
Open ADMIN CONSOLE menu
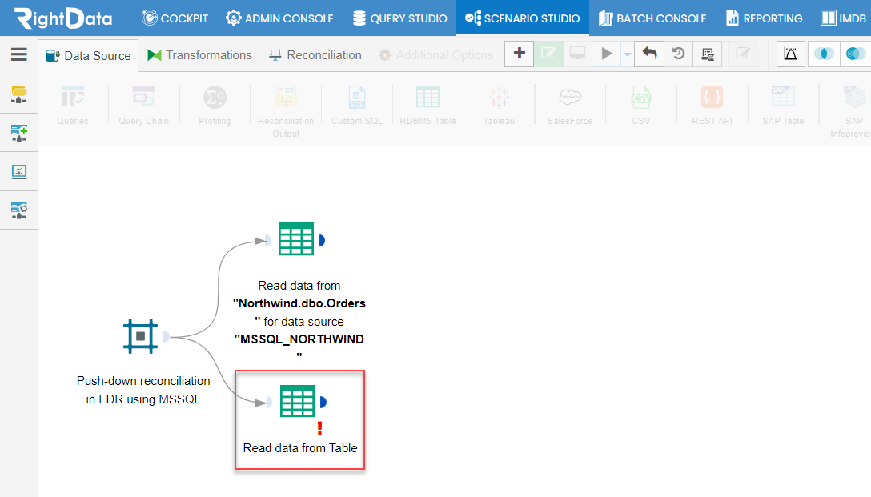(279, 18)
